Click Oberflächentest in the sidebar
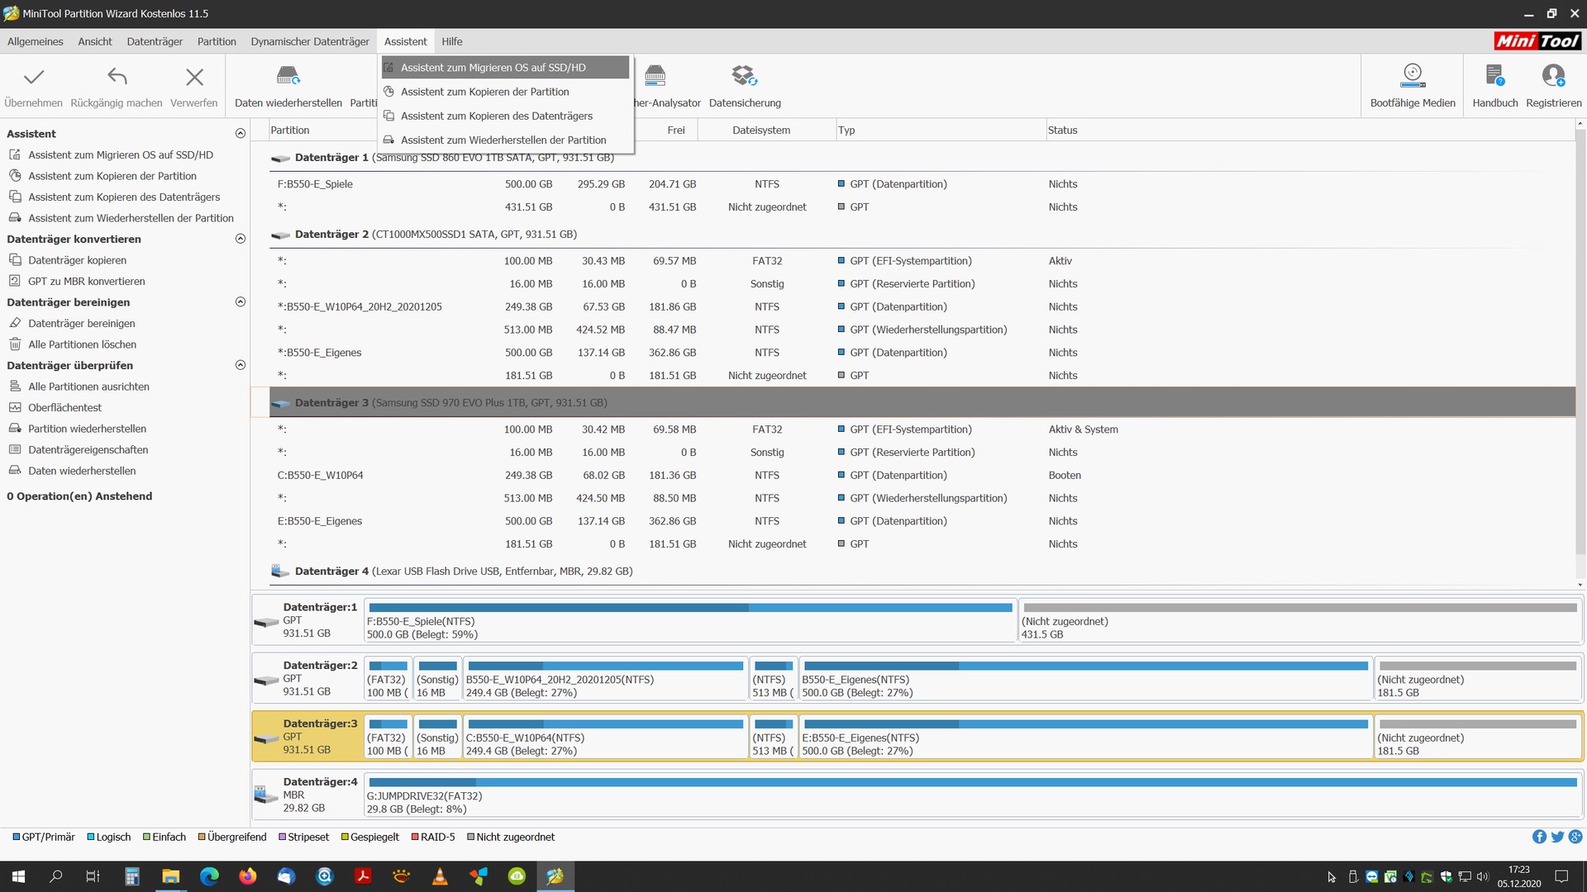Screen dimensions: 1587x892 tap(64, 408)
